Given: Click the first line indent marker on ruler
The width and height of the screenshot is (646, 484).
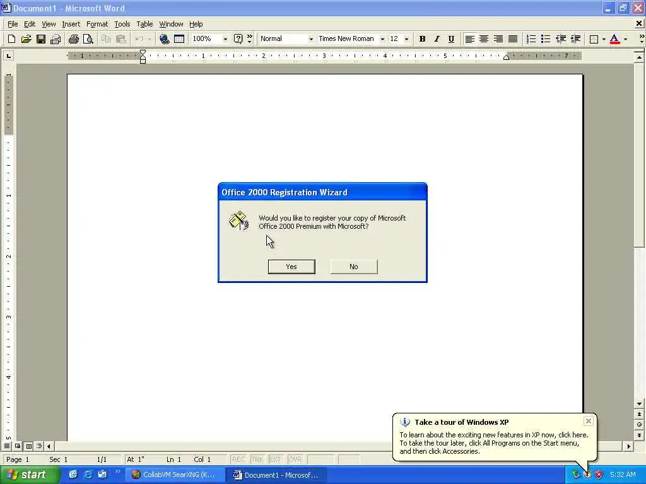Looking at the screenshot, I should (143, 53).
